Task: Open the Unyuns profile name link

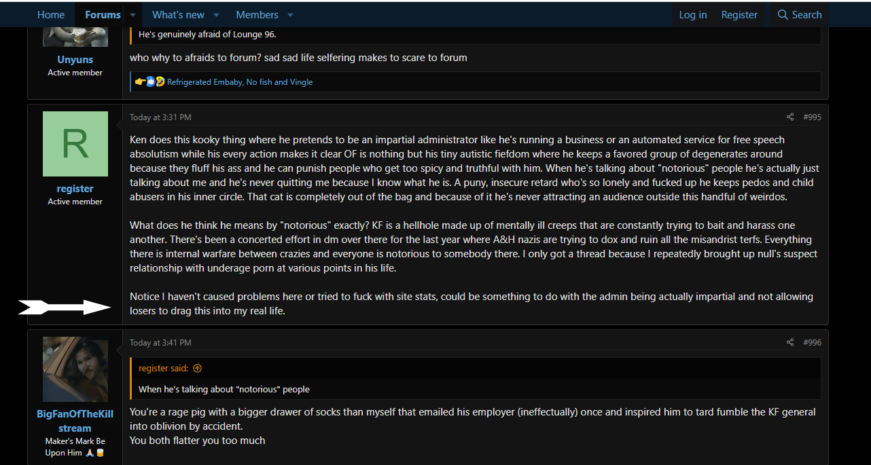Action: (75, 60)
